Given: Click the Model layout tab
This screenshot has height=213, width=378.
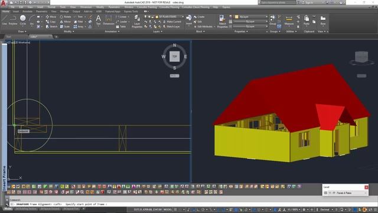Looking at the screenshot, I should point(8,209).
